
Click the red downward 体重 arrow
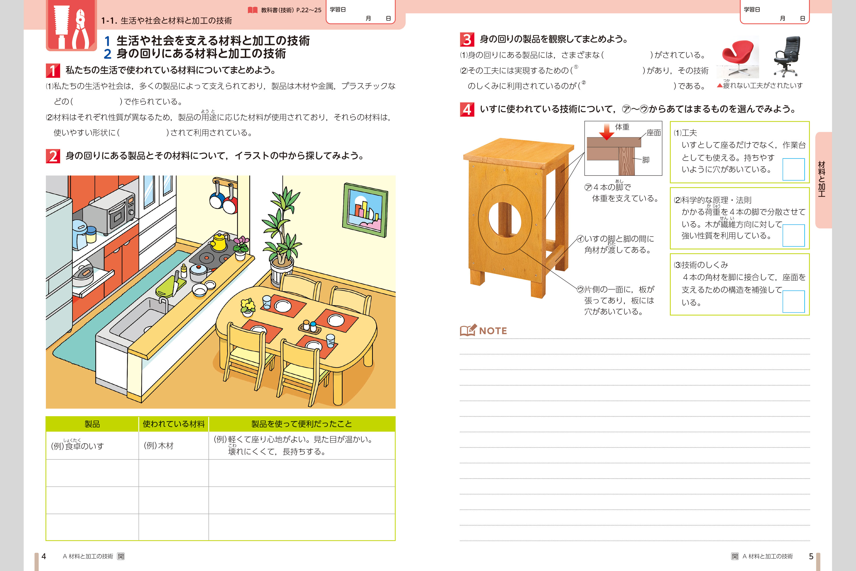click(x=606, y=132)
